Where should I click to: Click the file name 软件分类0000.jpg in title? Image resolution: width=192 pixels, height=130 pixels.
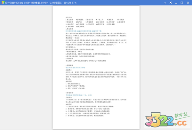tap(14, 3)
